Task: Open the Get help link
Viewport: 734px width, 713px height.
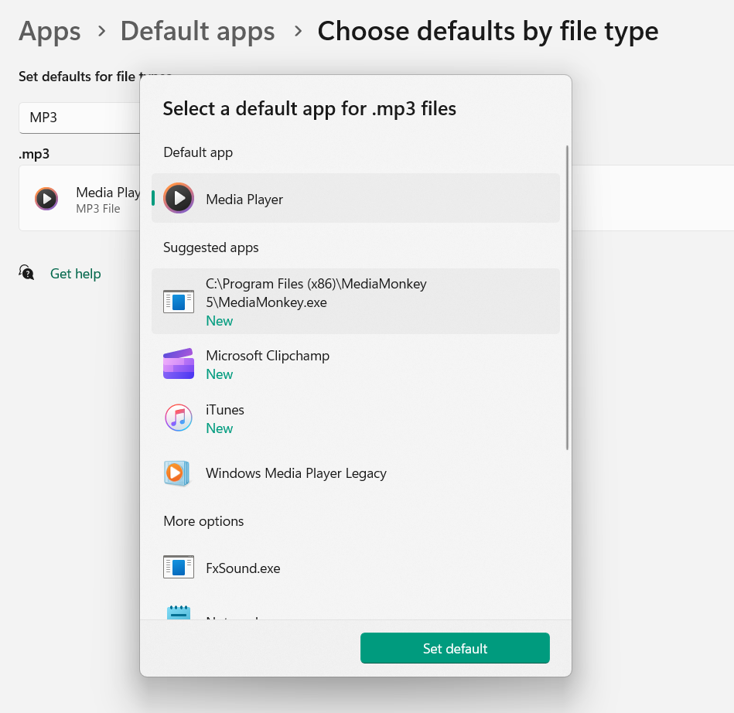Action: tap(75, 274)
